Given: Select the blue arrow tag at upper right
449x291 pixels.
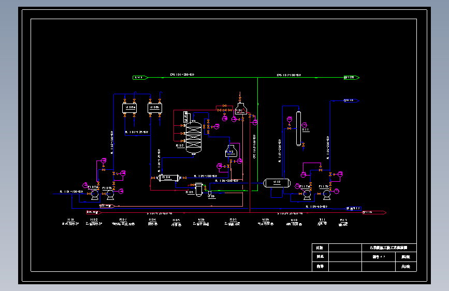Looking at the screenshot, I should [351, 100].
